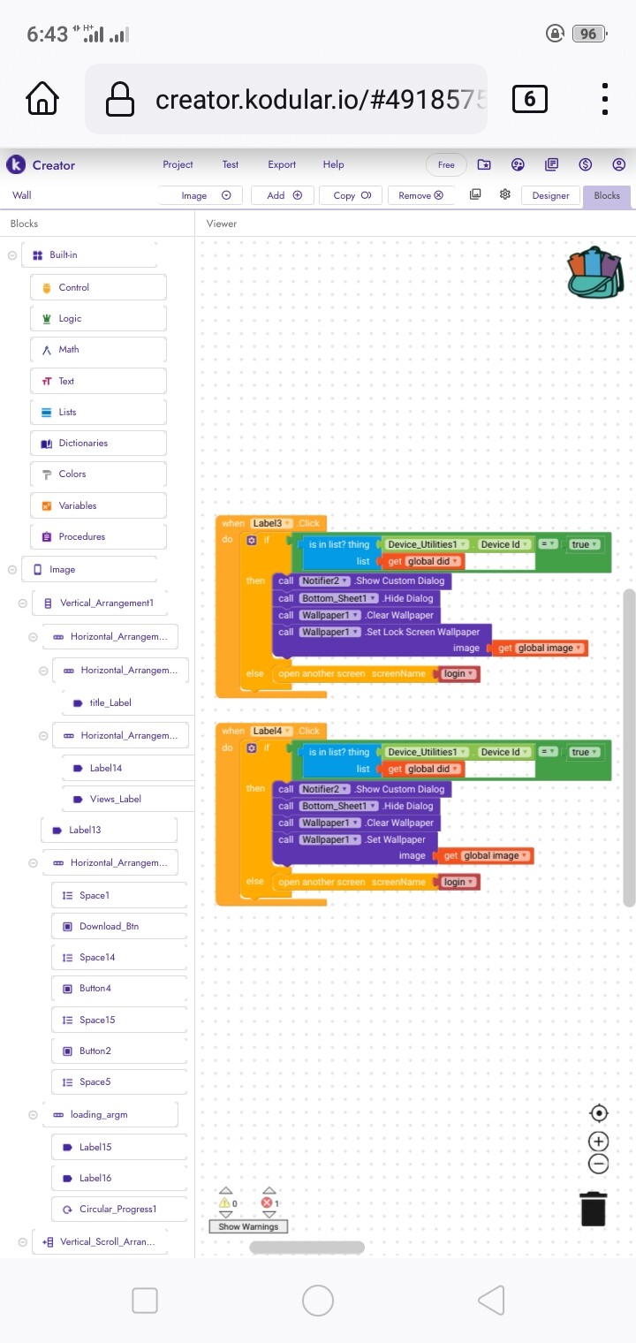
Task: Open the user account icon
Action: coord(618,164)
